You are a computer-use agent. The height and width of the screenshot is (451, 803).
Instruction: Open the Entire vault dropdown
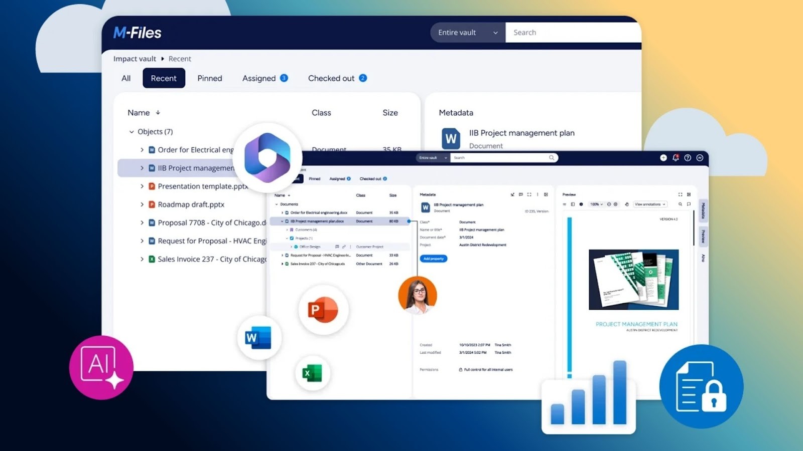pos(467,32)
